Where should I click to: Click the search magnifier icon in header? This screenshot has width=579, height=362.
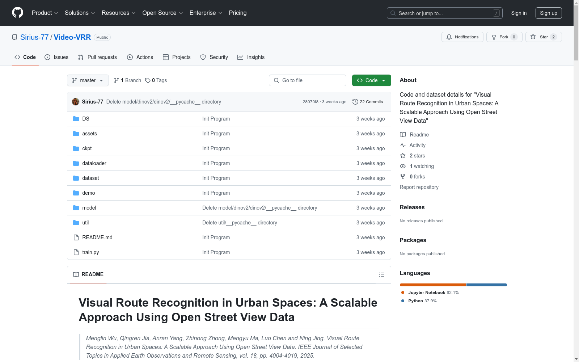point(393,13)
